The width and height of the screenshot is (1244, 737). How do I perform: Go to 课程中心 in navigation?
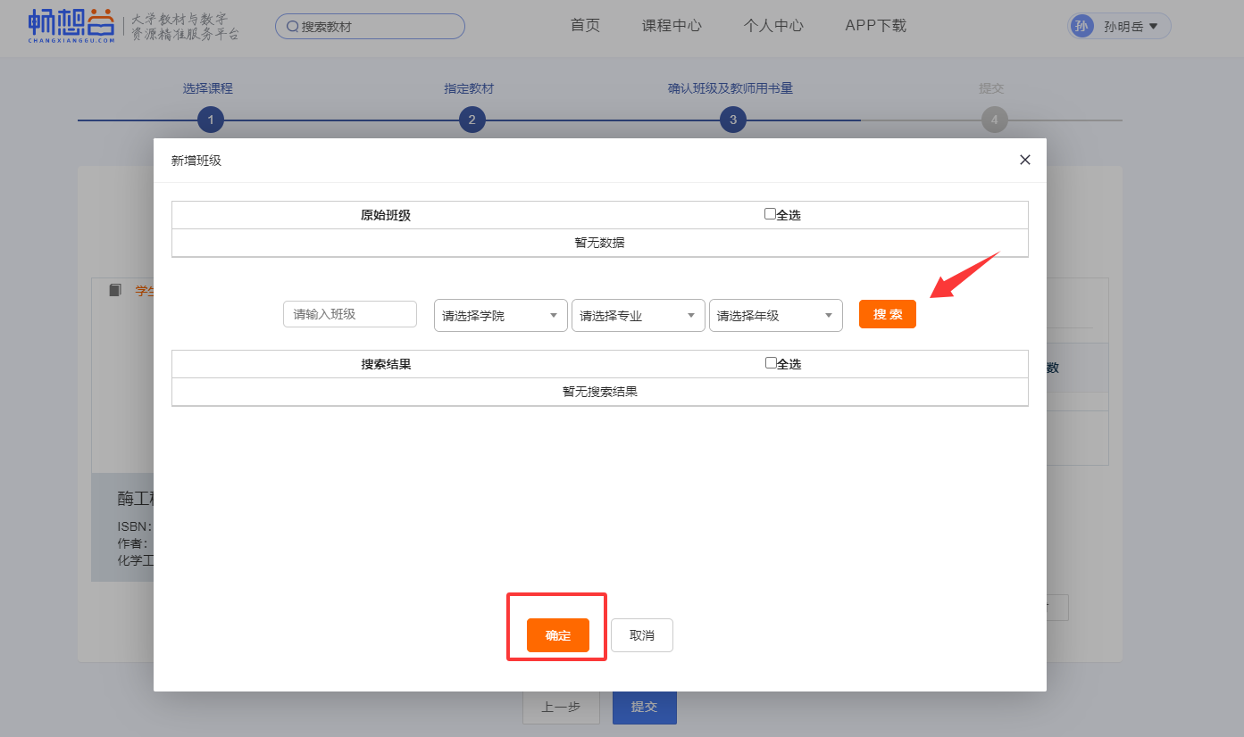672,26
